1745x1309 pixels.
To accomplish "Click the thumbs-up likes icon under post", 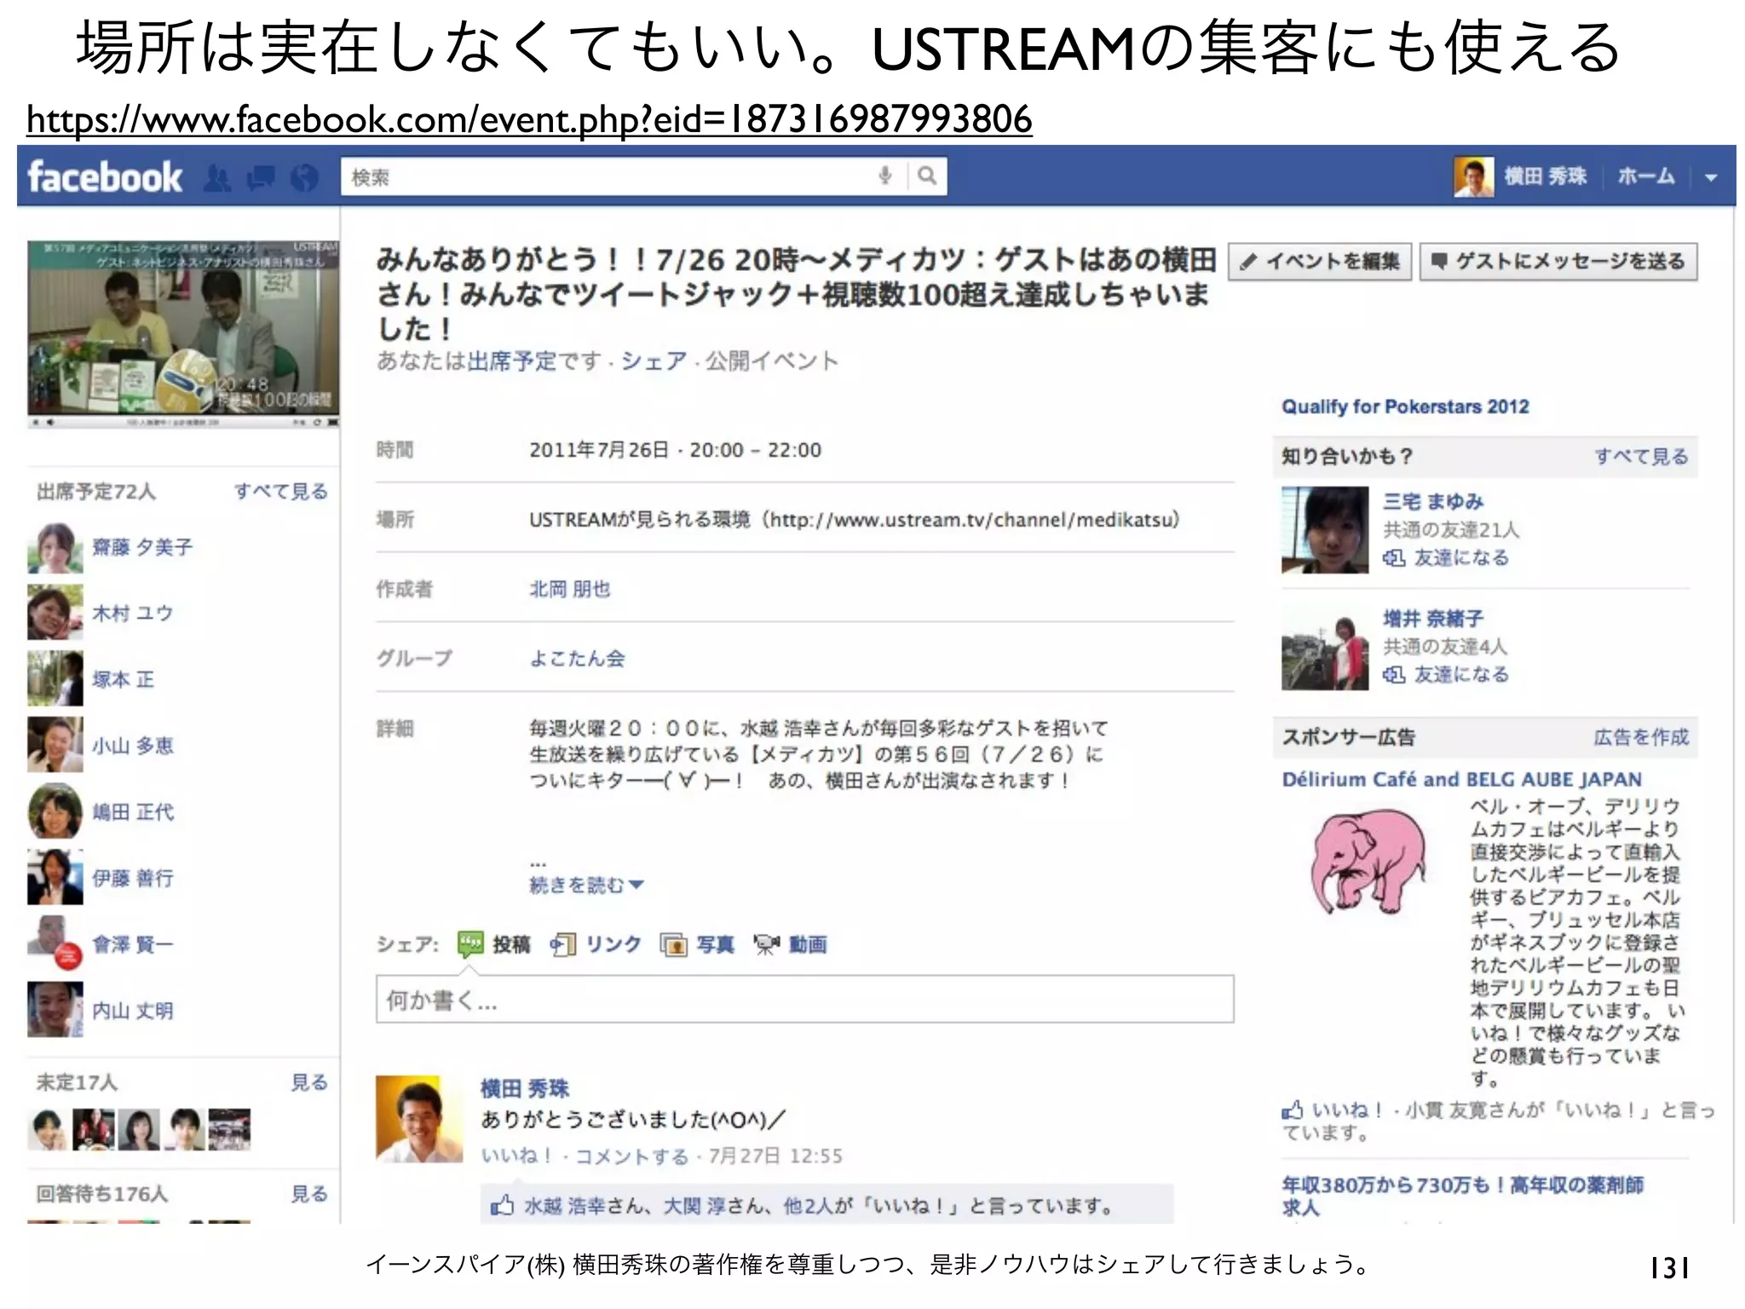I will click(502, 1205).
